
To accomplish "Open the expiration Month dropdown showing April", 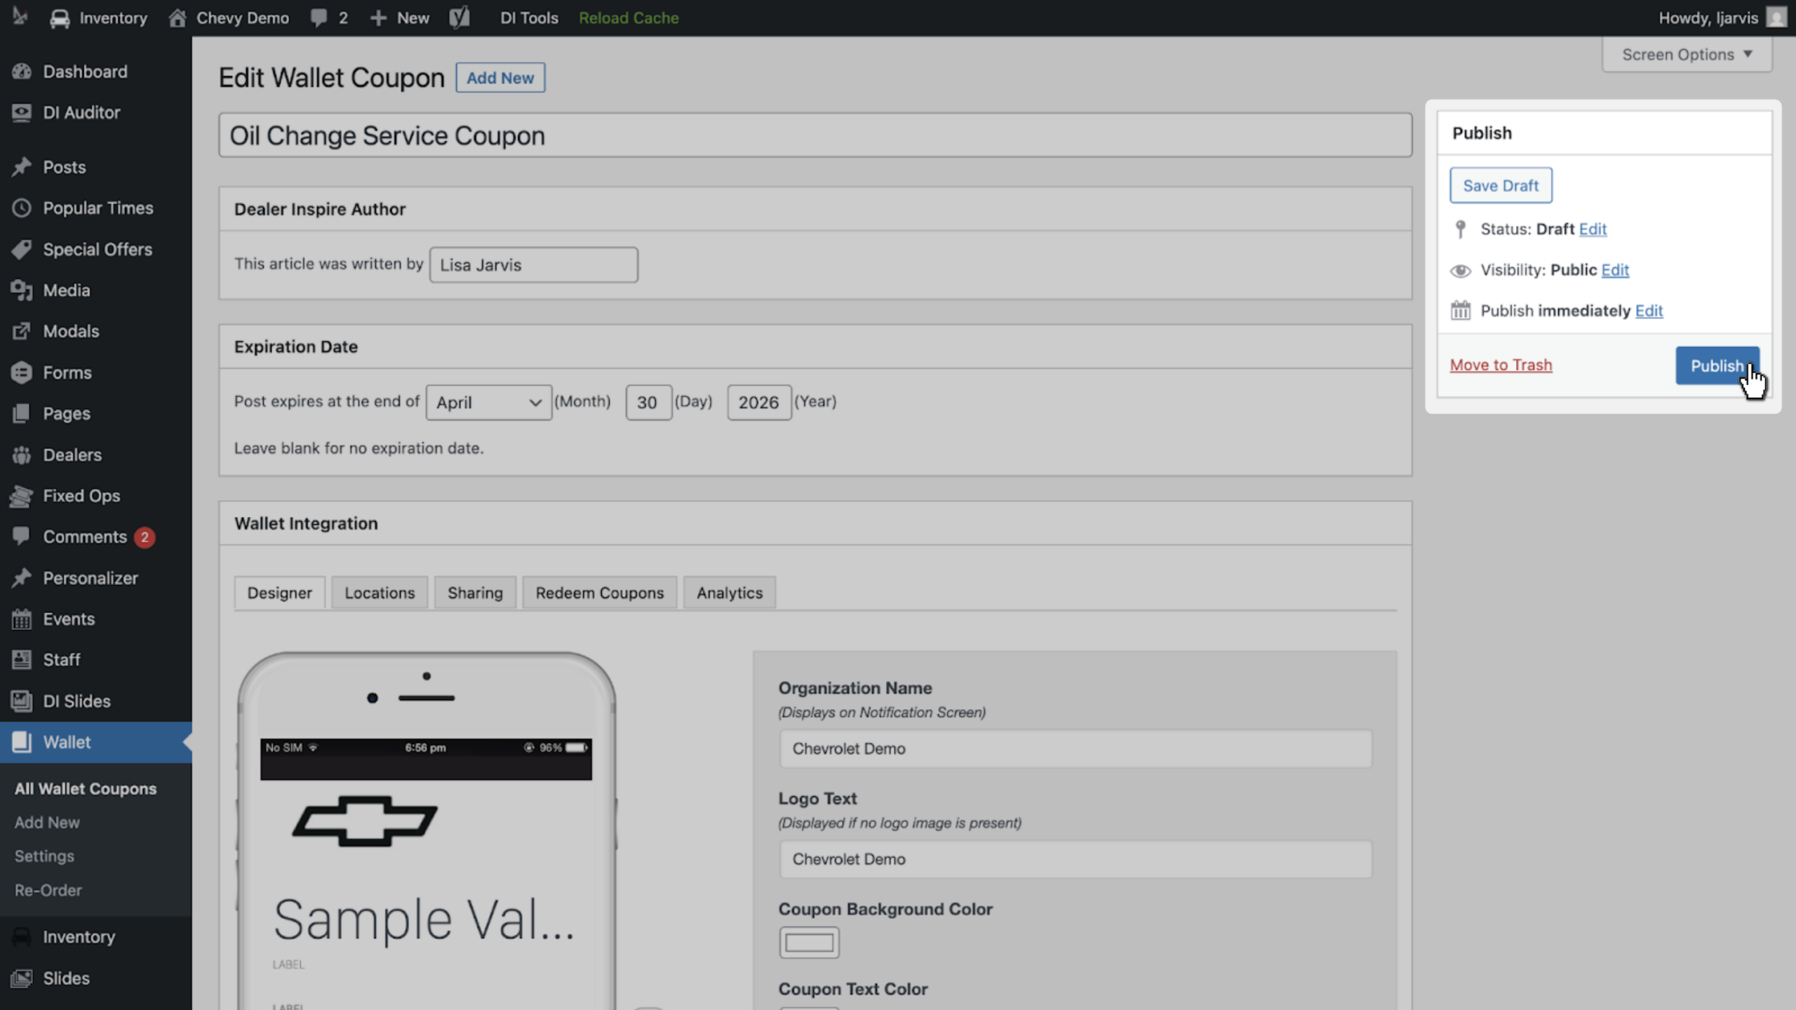I will pos(488,403).
